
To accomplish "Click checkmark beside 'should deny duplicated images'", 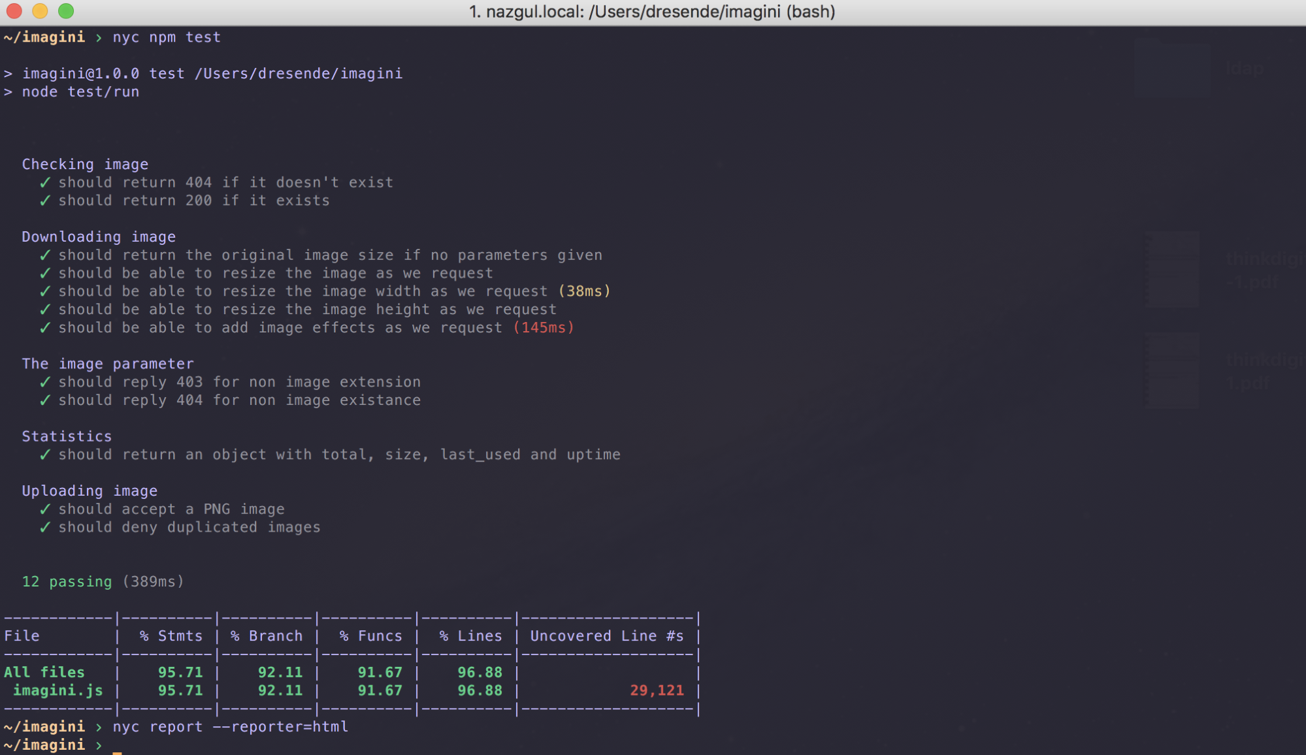I will tap(45, 528).
